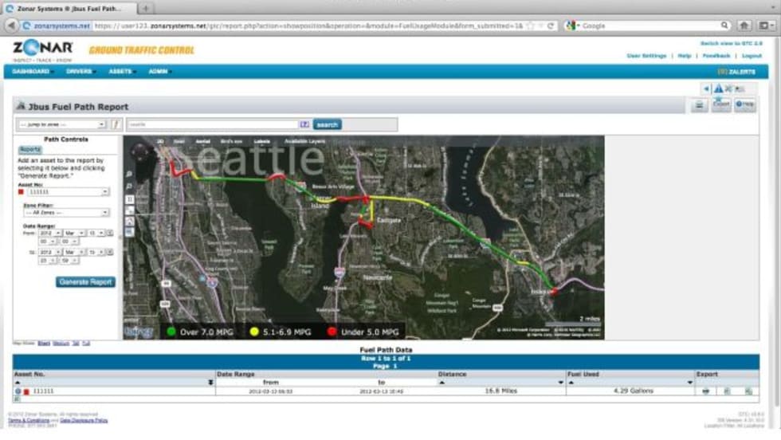
Task: Open the Zone Filter 'All Zones' dropdown
Action: 66,213
